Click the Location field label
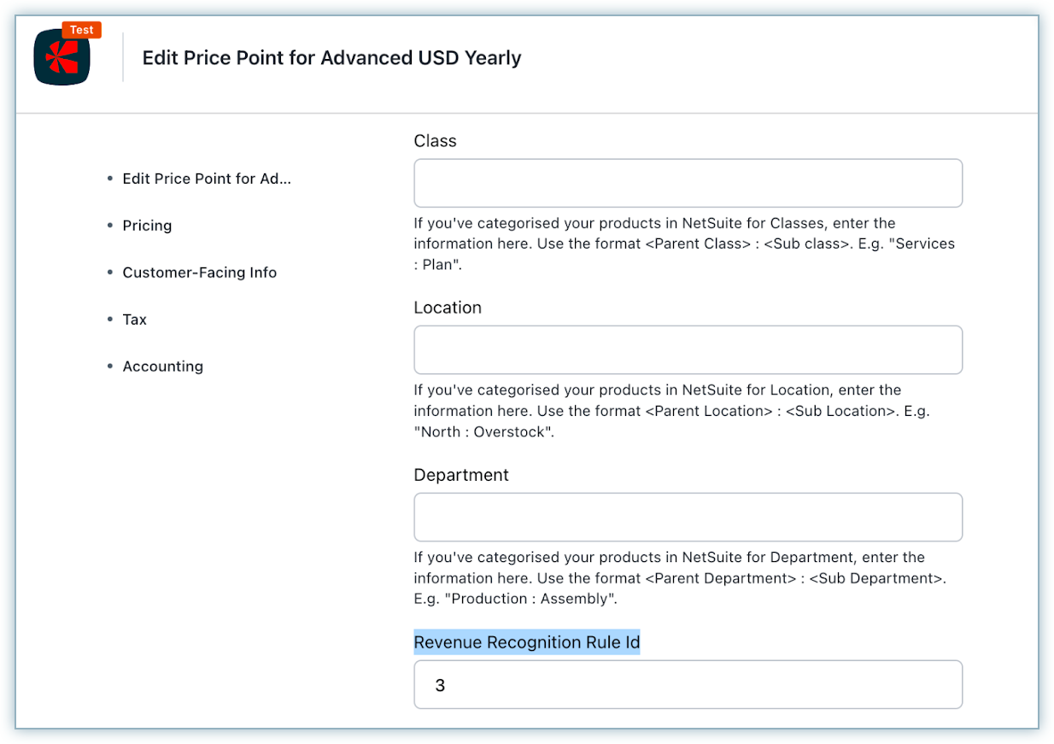Viewport: 1054px width, 744px height. (448, 308)
